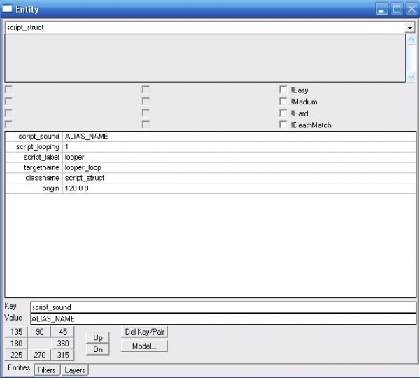
Task: Click the Value input field
Action: [223, 318]
